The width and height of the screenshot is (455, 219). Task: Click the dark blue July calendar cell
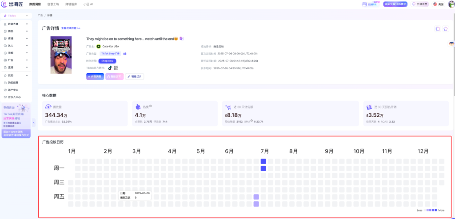263,162
